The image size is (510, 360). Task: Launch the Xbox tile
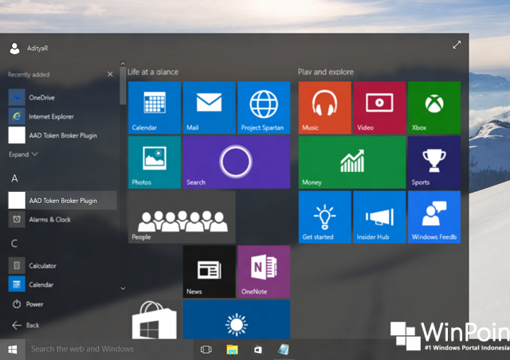click(433, 108)
